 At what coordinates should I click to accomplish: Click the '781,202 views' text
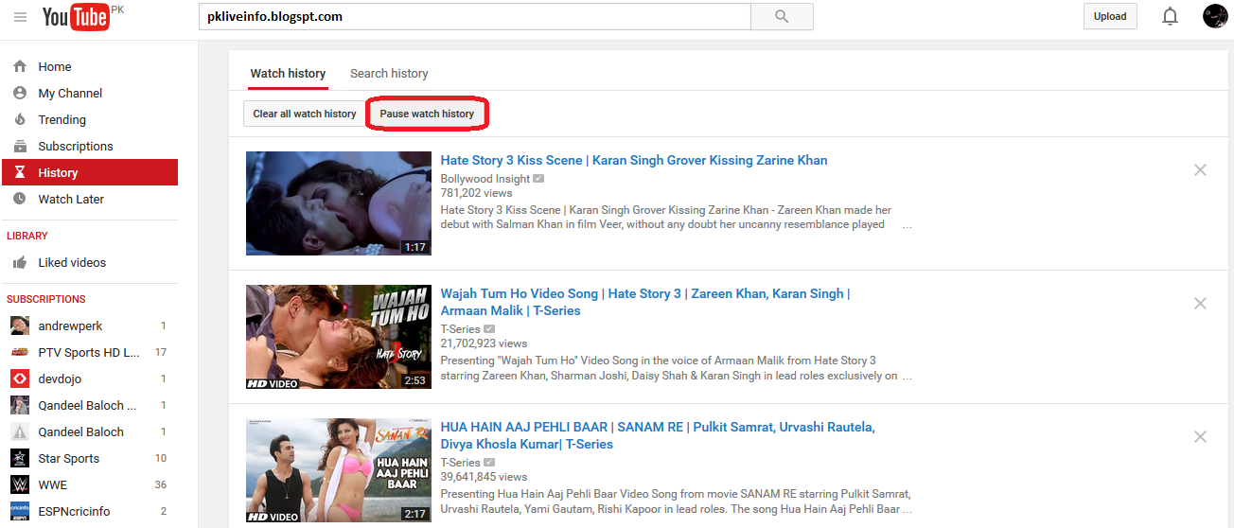point(477,193)
